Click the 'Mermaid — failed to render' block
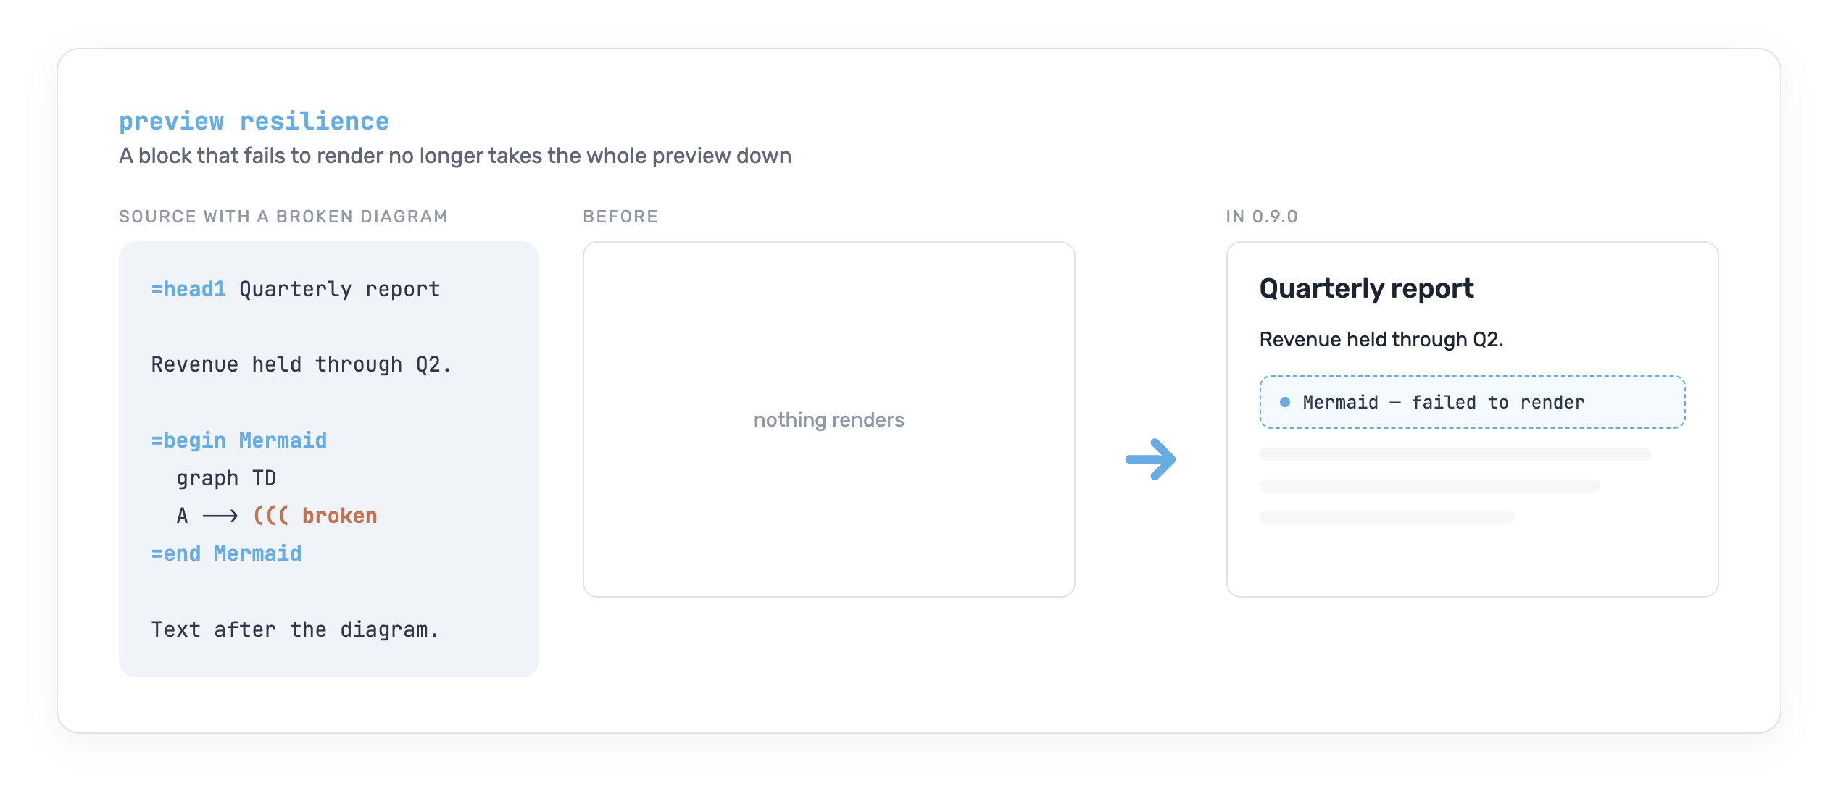Image resolution: width=1838 pixels, height=799 pixels. pos(1472,402)
